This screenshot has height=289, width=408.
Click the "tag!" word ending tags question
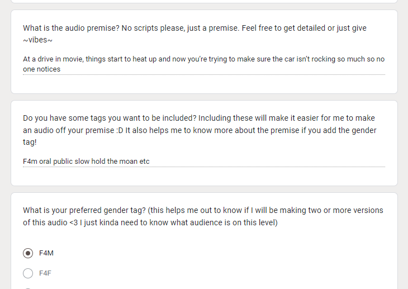click(30, 142)
